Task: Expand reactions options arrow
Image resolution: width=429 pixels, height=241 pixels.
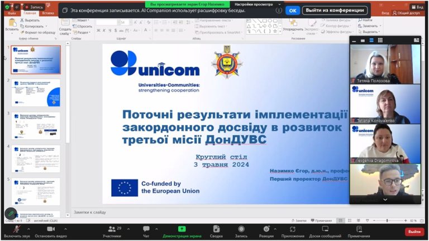Action: [x=275, y=229]
